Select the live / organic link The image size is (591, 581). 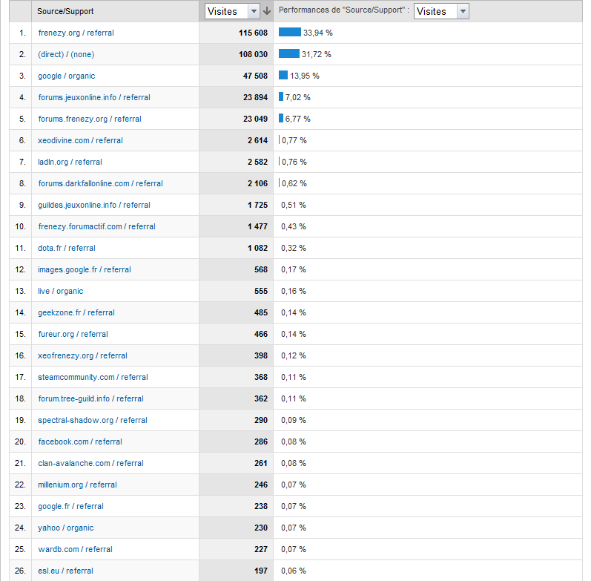pyautogui.click(x=60, y=291)
